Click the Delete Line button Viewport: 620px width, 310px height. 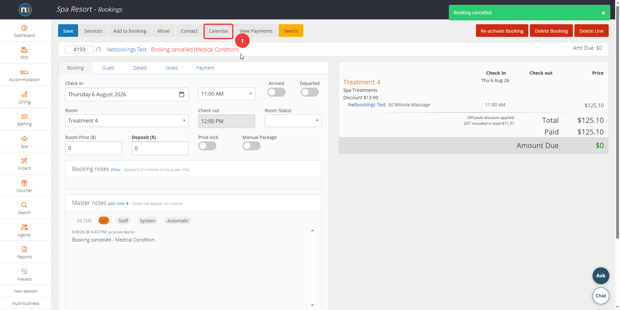[x=591, y=31]
